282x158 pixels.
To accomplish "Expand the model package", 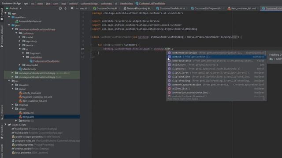I will [x=20, y=37].
